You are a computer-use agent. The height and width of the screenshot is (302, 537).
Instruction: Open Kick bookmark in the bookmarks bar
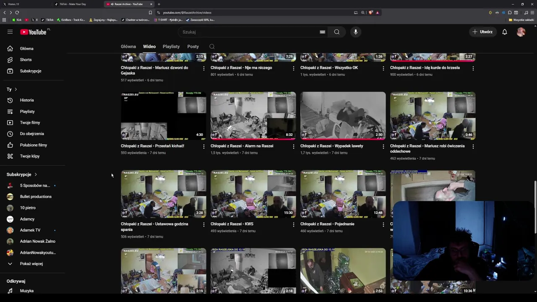17,20
